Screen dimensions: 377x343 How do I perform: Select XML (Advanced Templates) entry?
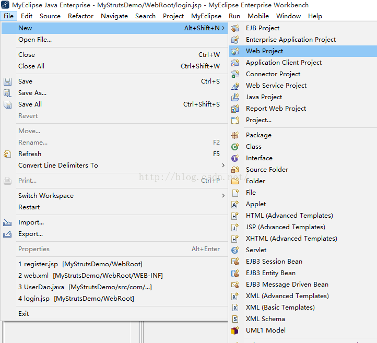pos(303,296)
